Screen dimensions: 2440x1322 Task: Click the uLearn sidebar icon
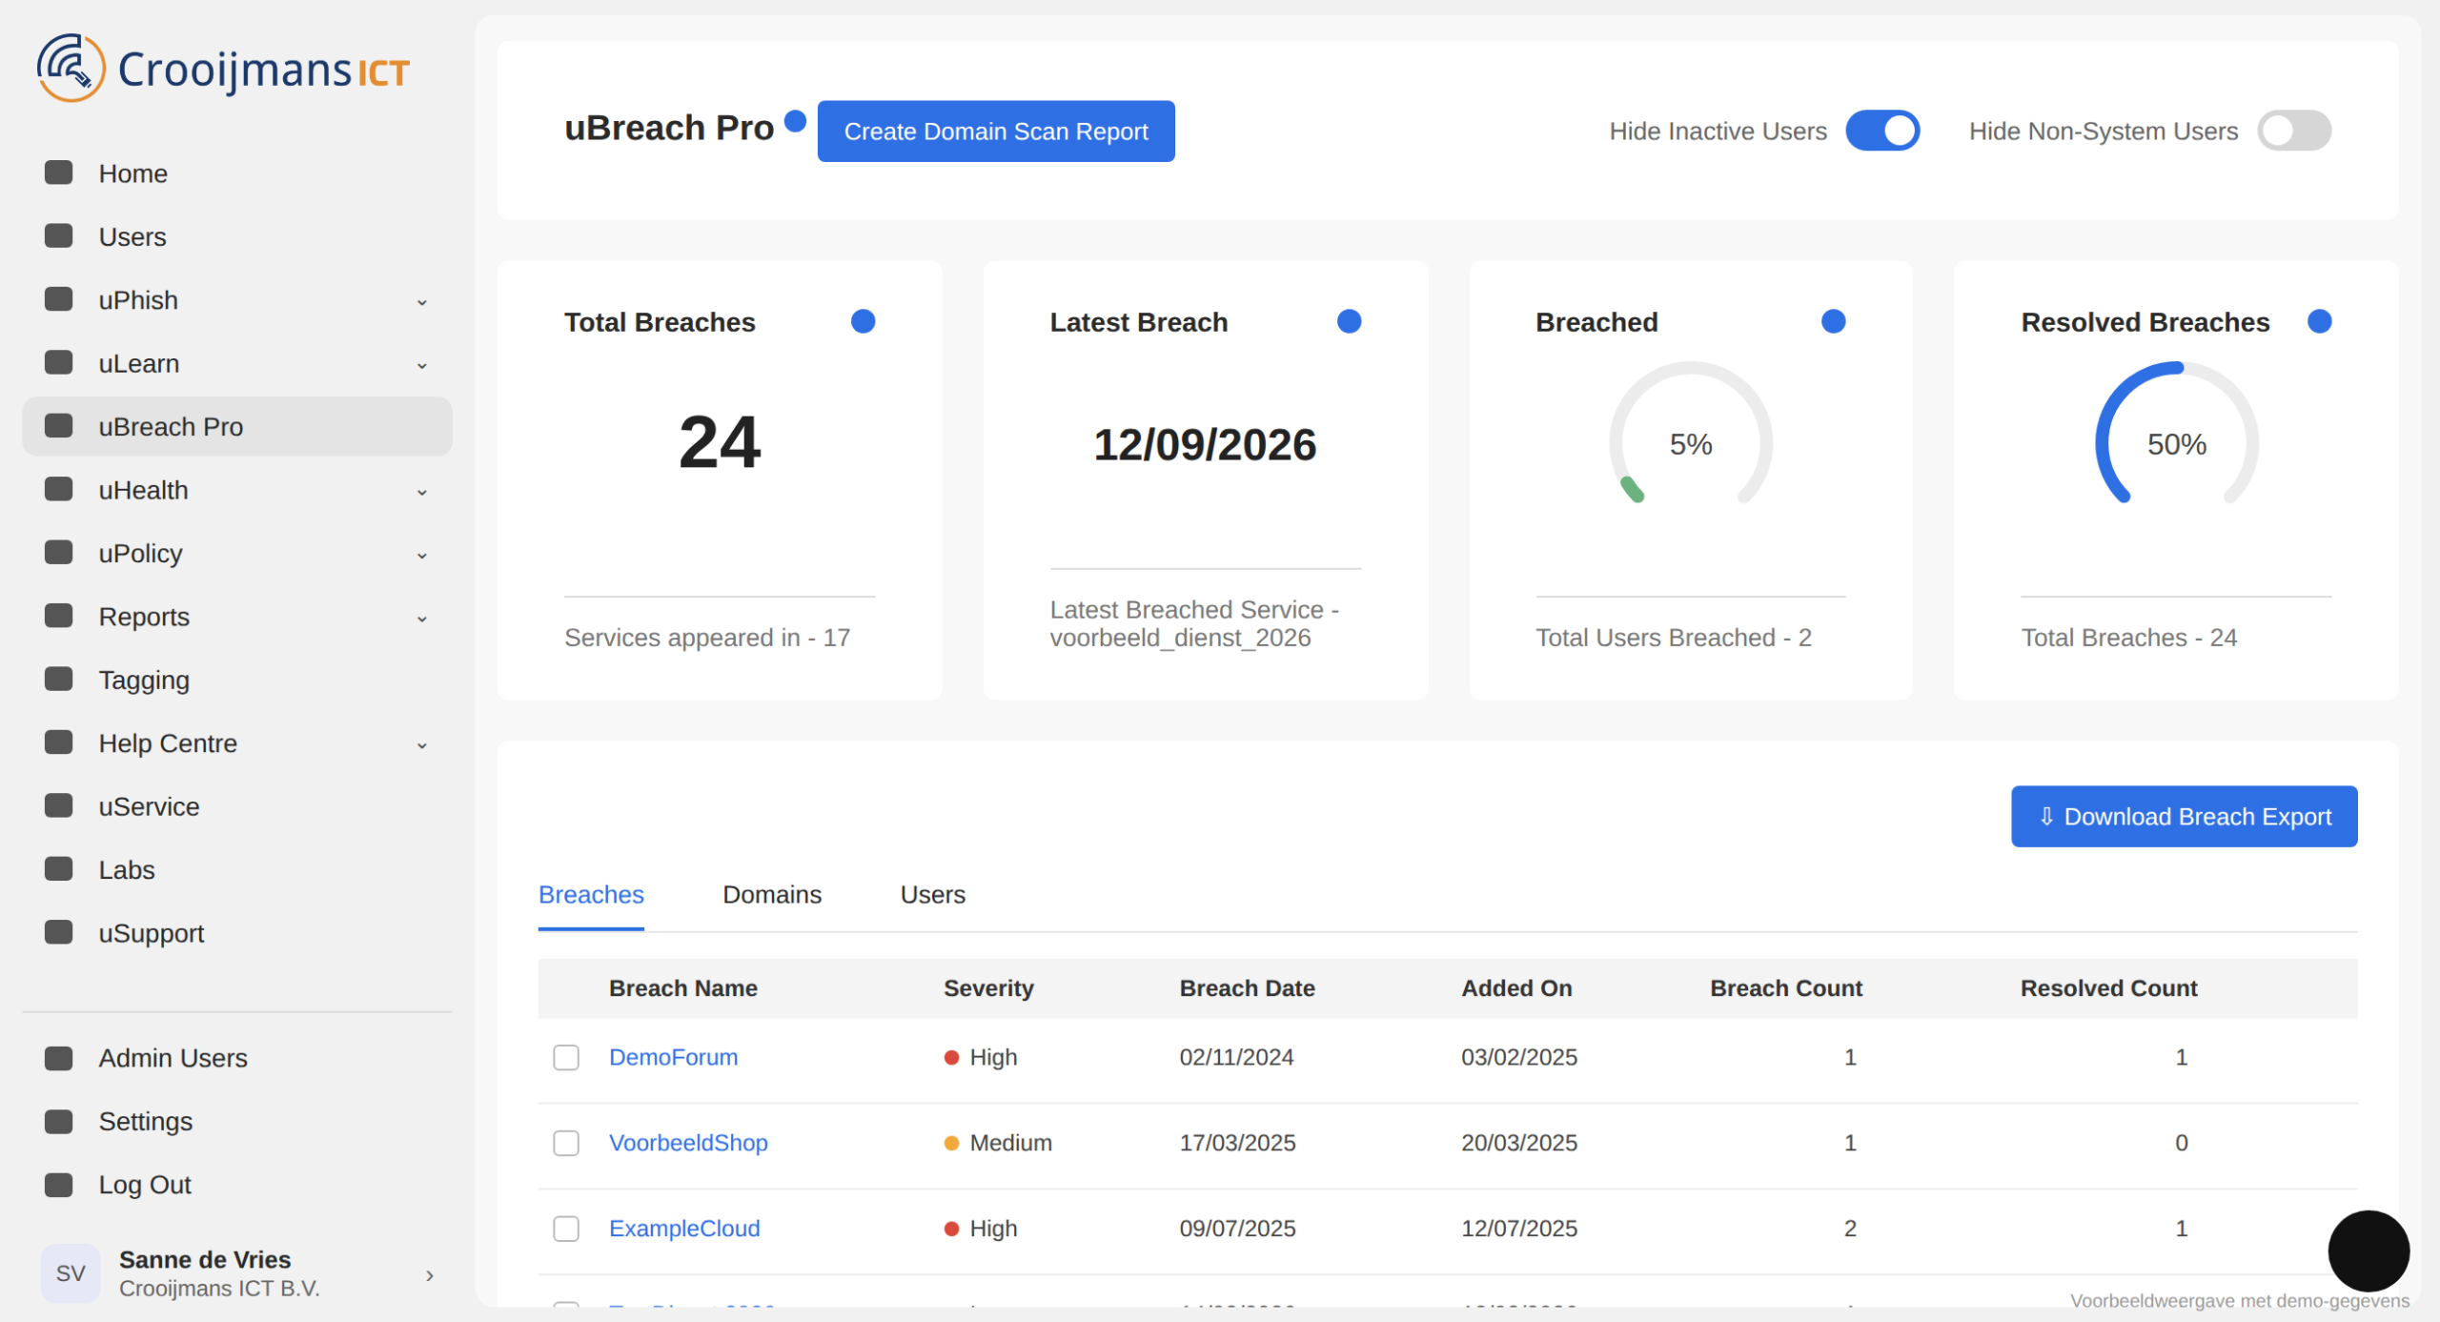(x=59, y=362)
